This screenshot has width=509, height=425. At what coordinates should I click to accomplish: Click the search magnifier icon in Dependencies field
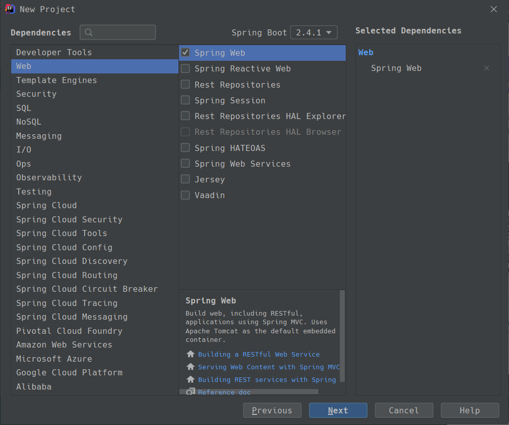click(89, 33)
